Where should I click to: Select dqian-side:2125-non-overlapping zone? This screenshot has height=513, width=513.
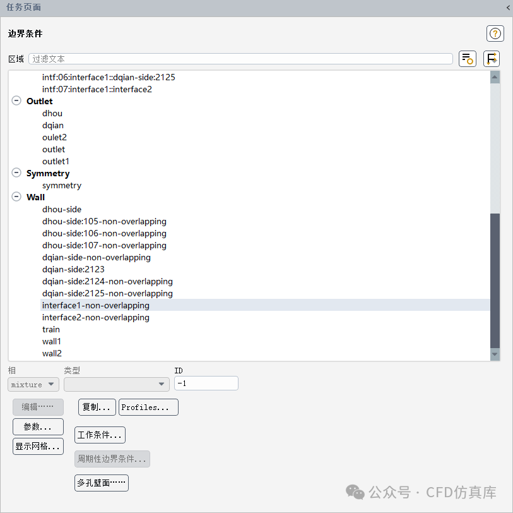[x=108, y=294]
